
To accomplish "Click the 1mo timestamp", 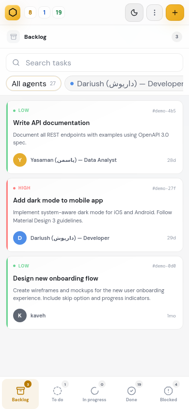I will coord(172,316).
